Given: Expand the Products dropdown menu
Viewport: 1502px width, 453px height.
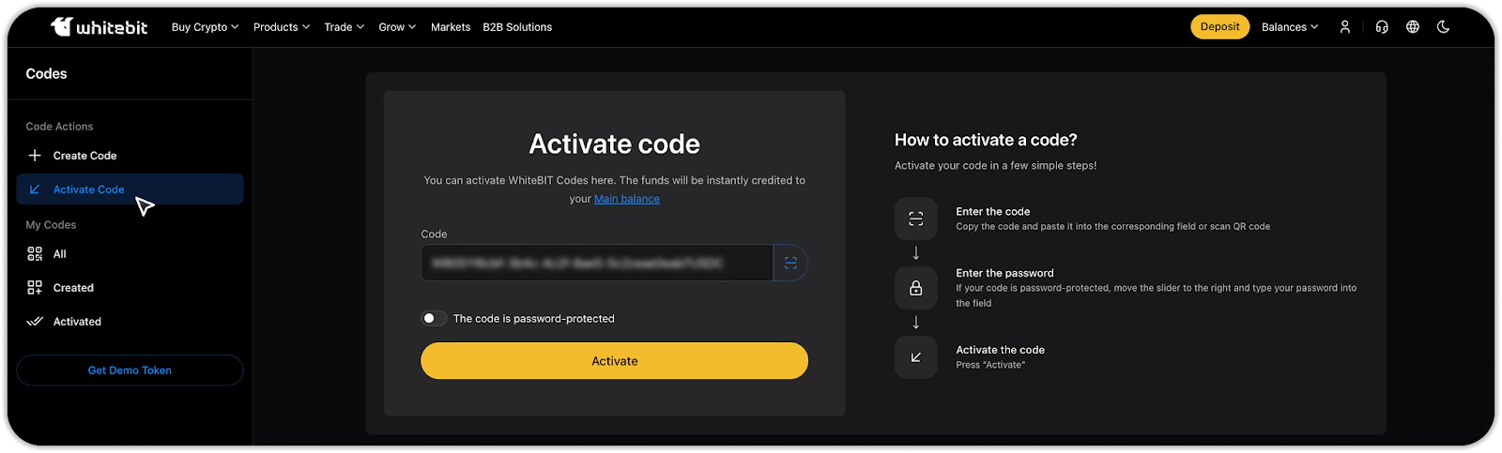Looking at the screenshot, I should (x=281, y=27).
